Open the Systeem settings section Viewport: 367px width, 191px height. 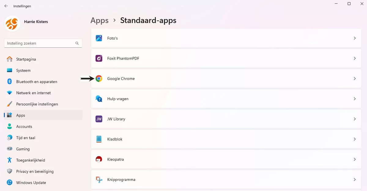[x=43, y=70]
